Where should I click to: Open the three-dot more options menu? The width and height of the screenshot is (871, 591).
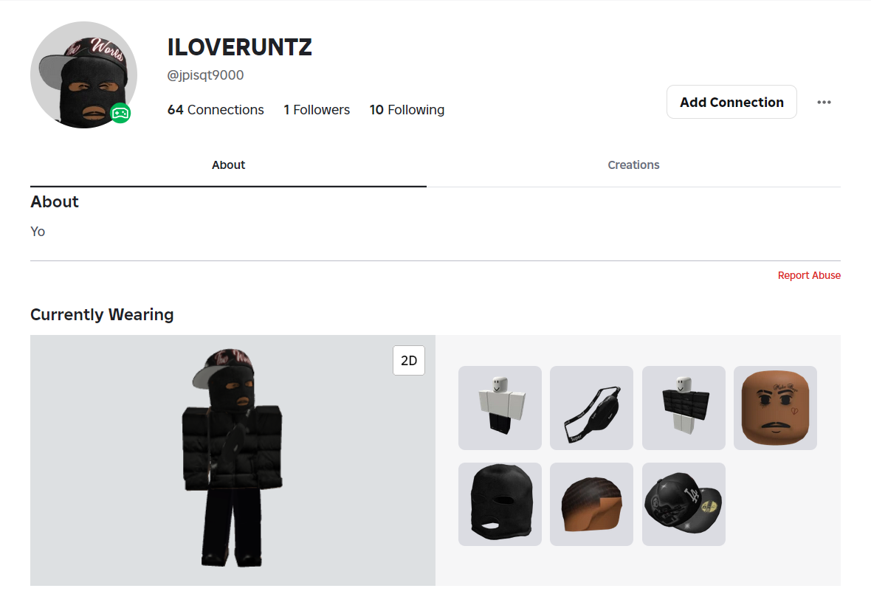(x=824, y=103)
